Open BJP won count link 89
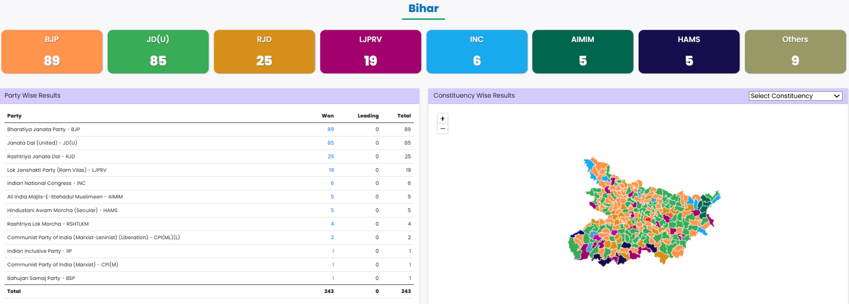Viewport: 849px width, 304px height. tap(330, 129)
